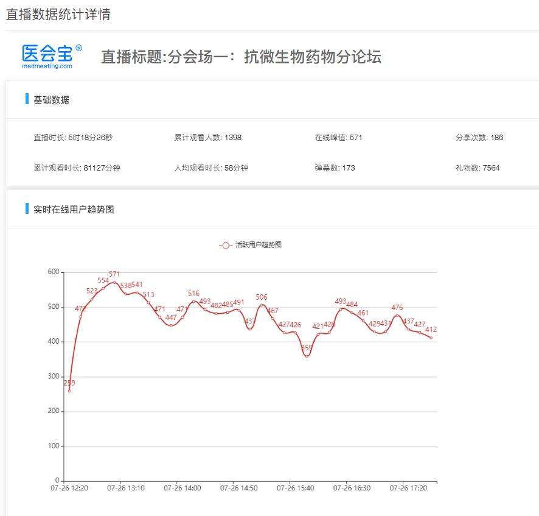Toggle the 活跃用户趋势图 legend marker
Viewport: 539px width, 516px height.
[x=226, y=245]
